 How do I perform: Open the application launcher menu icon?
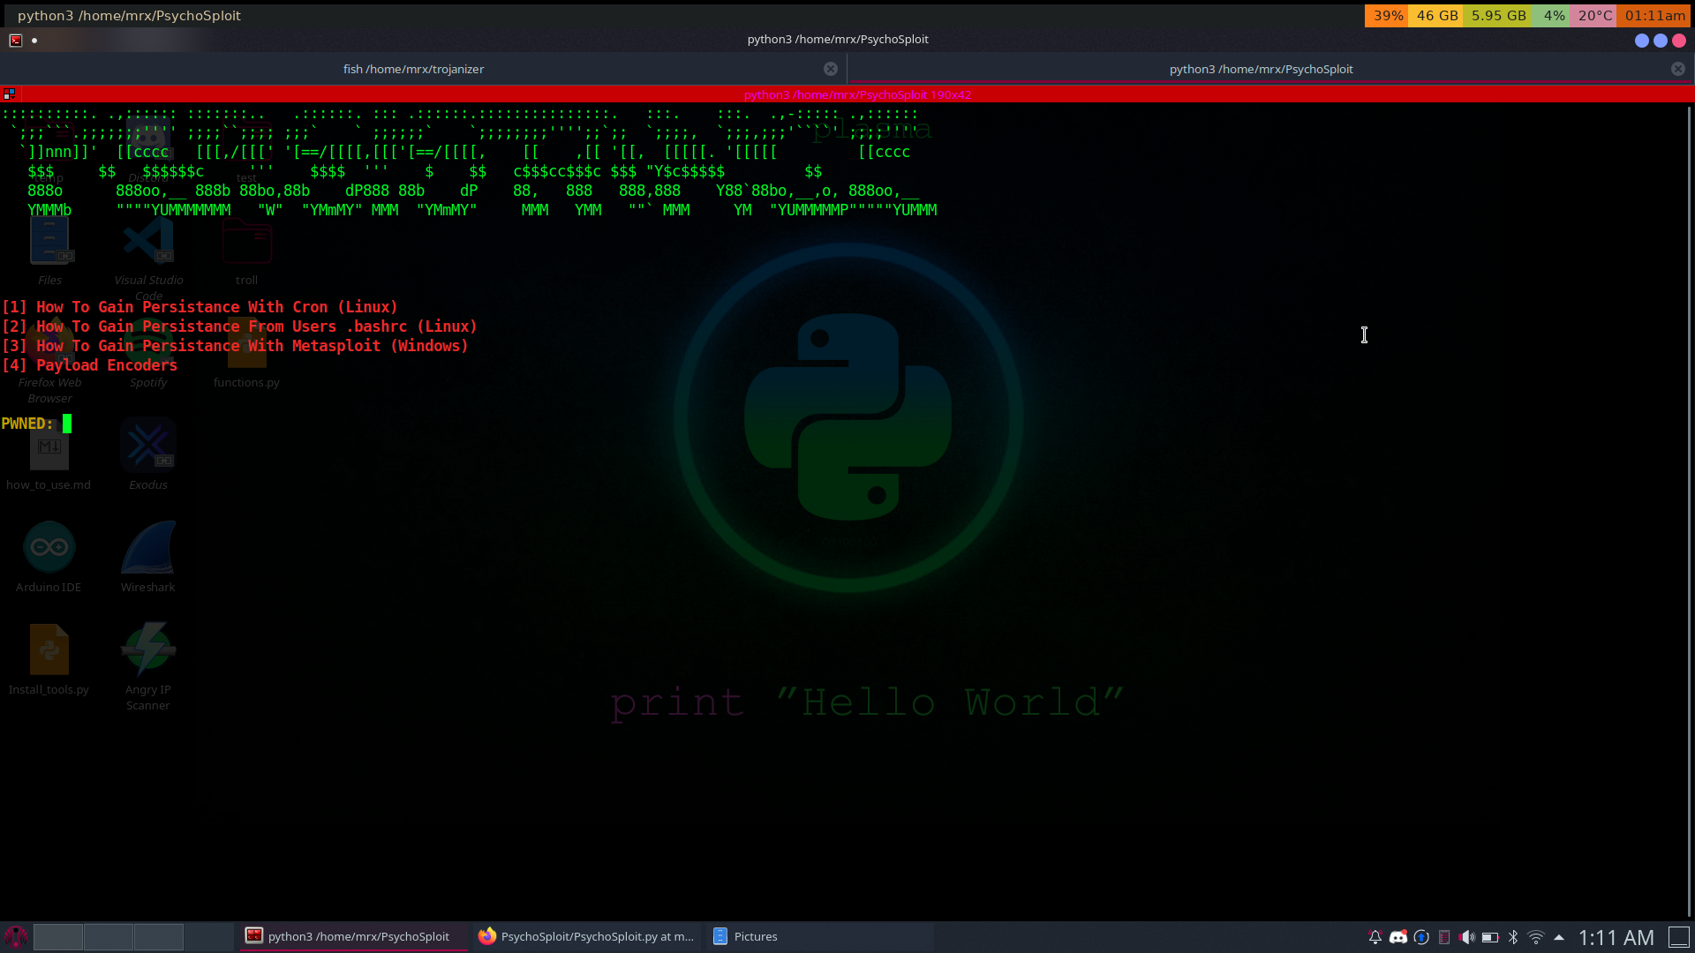coord(16,936)
